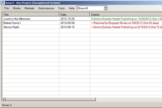Click the Sonar3 app icon in title bar
Viewport: 162px width, 108px height.
coord(3,3)
